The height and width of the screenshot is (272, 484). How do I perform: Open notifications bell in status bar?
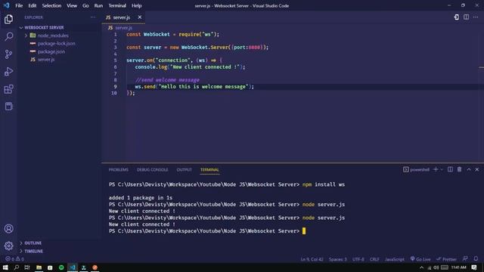476,259
